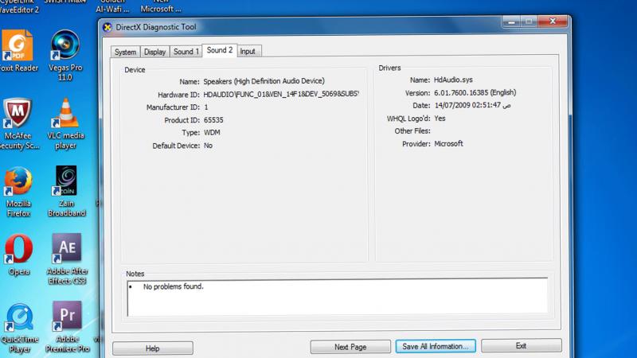This screenshot has height=358, width=637.
Task: Open the Zain Broadband desktop shortcut
Action: pyautogui.click(x=66, y=191)
